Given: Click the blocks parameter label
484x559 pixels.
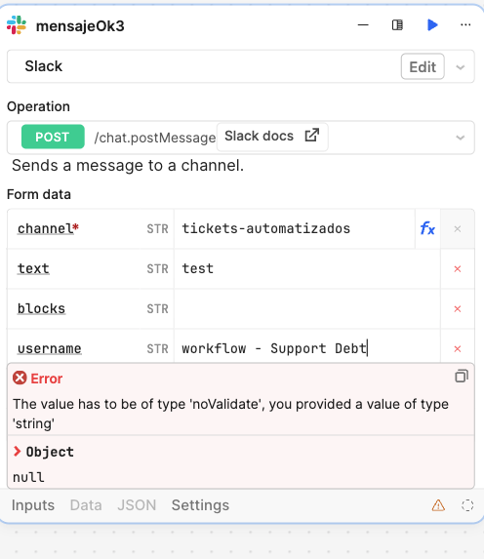Looking at the screenshot, I should click(41, 308).
